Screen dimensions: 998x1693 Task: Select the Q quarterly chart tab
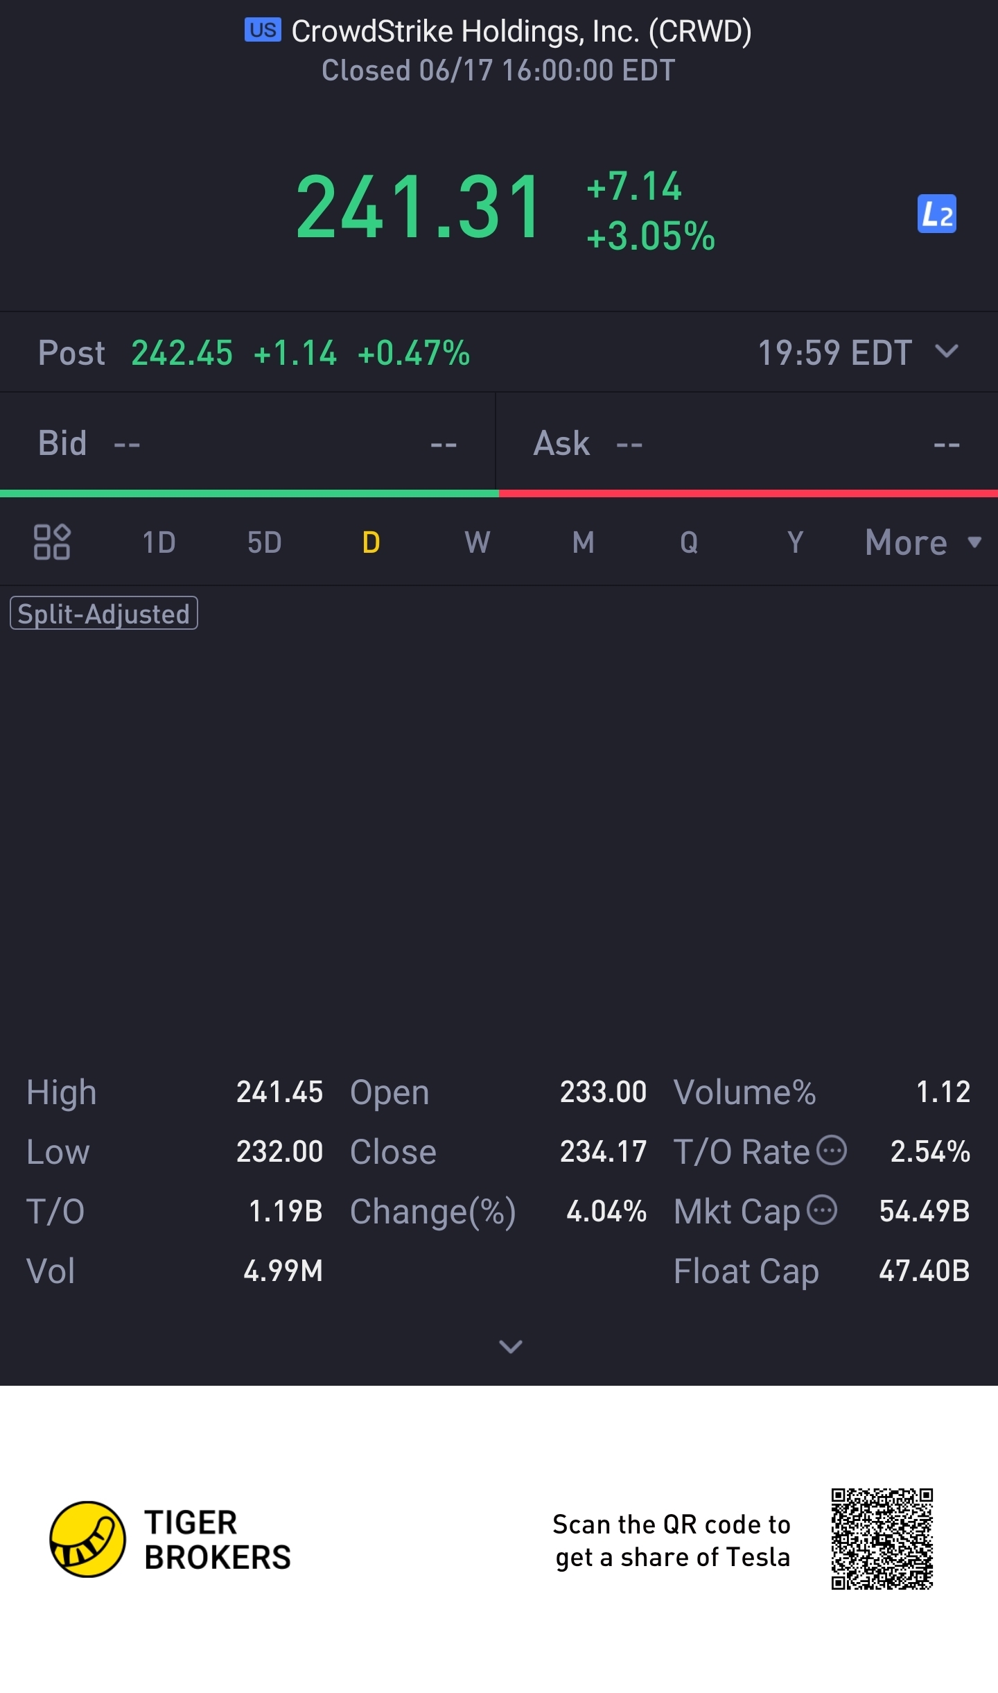click(x=689, y=542)
